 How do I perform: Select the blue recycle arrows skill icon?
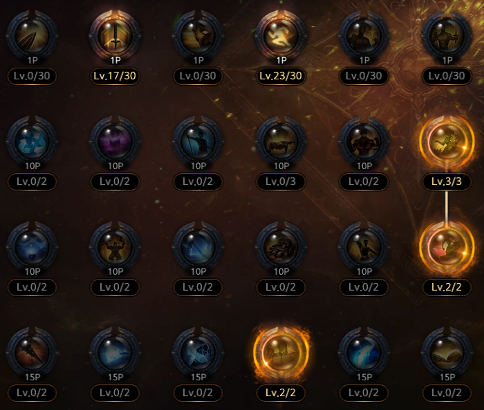(32, 141)
